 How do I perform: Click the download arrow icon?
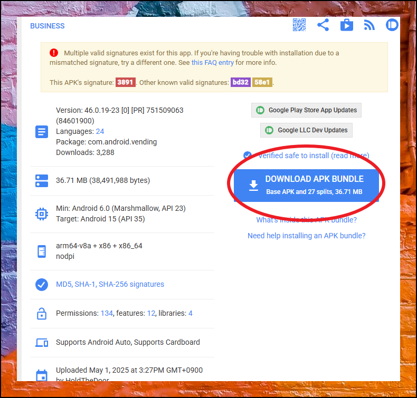coord(253,186)
